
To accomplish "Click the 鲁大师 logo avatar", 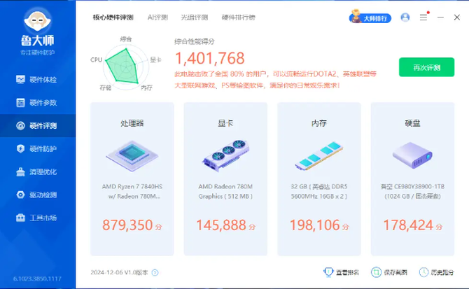I will pyautogui.click(x=37, y=20).
